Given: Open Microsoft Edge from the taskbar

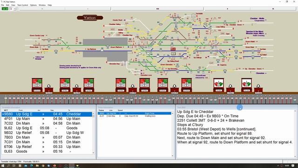Looking at the screenshot, I should [31, 166].
